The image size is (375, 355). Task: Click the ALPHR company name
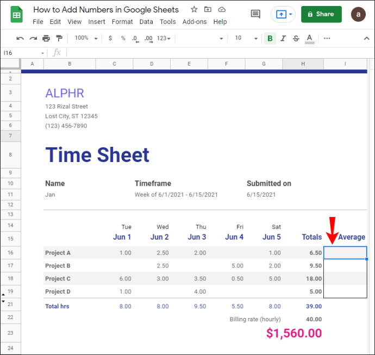tap(65, 93)
